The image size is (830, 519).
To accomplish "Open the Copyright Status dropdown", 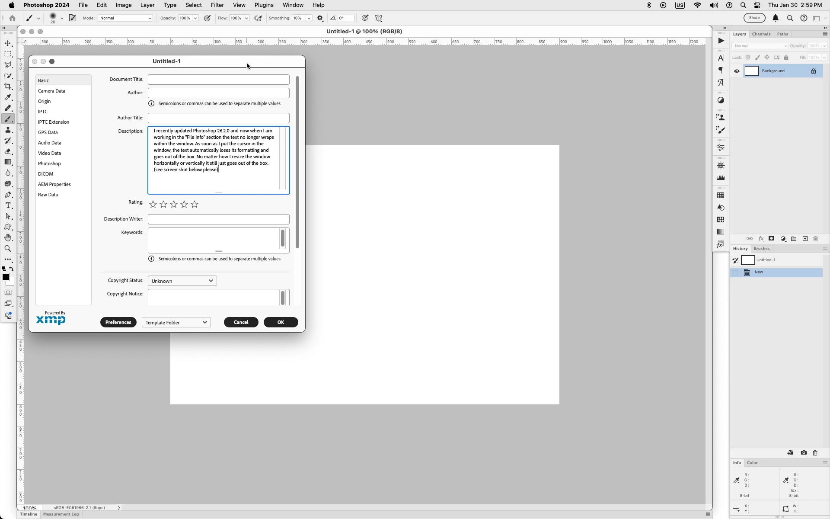I will coord(182,281).
